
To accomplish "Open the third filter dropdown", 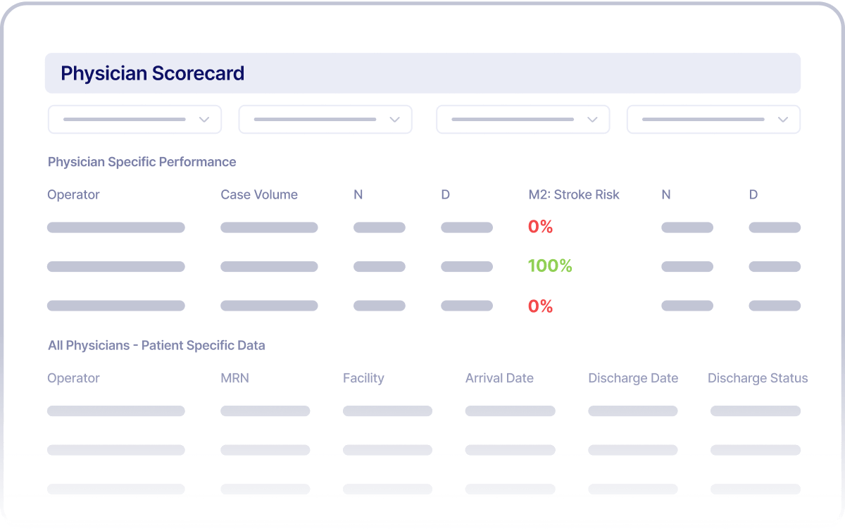I will point(522,119).
